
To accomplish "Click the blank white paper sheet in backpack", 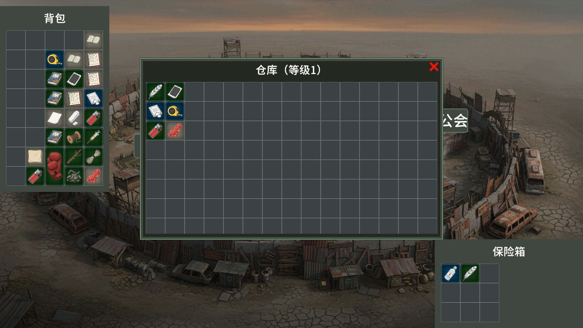I will [55, 118].
